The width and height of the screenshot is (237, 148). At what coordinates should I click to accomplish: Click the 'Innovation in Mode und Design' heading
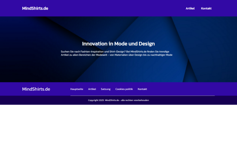118,44
